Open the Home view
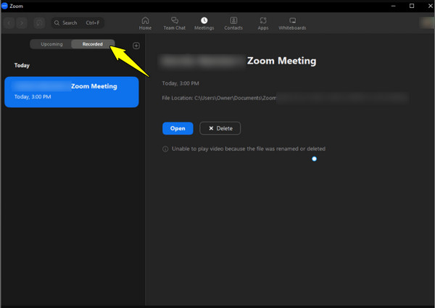This screenshot has width=435, height=308. [x=145, y=23]
